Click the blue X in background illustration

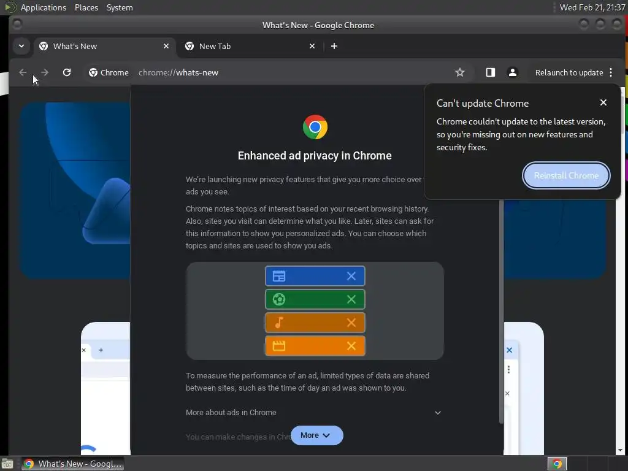[509, 350]
